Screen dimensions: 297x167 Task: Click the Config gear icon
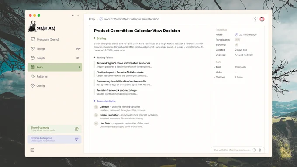33,85
